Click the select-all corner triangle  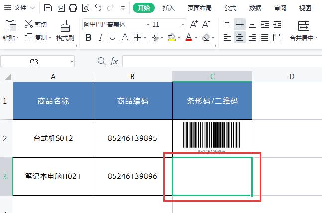pos(8,77)
